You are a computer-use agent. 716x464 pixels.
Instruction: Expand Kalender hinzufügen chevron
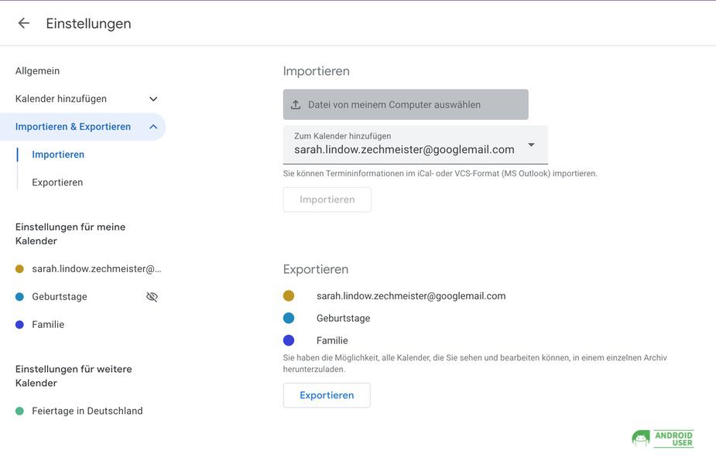point(153,99)
